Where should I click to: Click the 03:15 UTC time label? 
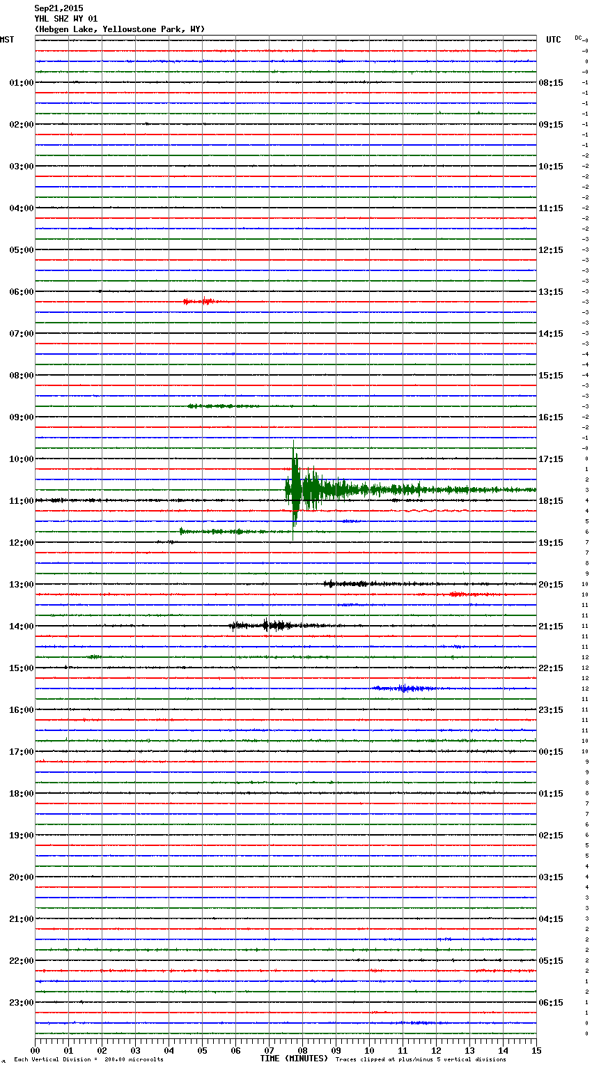551,877
